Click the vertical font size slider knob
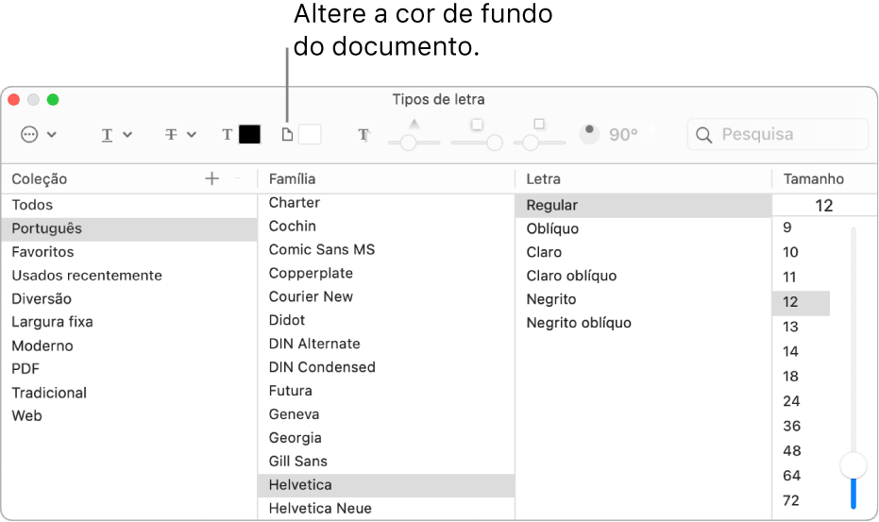The height and width of the screenshot is (522, 879). pos(854,464)
